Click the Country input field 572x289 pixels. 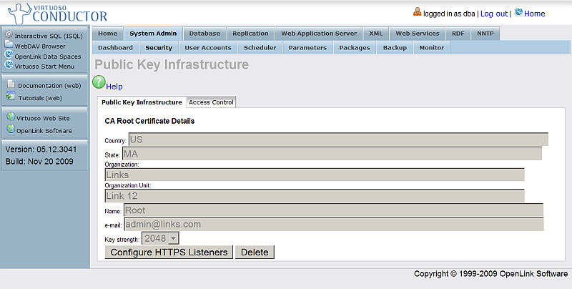click(x=337, y=139)
